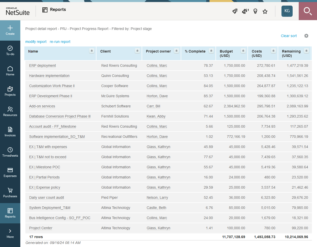The image size is (317, 247).
Task: Open owner Horton, Dave in McGuire Systems row
Action: coord(157,96)
